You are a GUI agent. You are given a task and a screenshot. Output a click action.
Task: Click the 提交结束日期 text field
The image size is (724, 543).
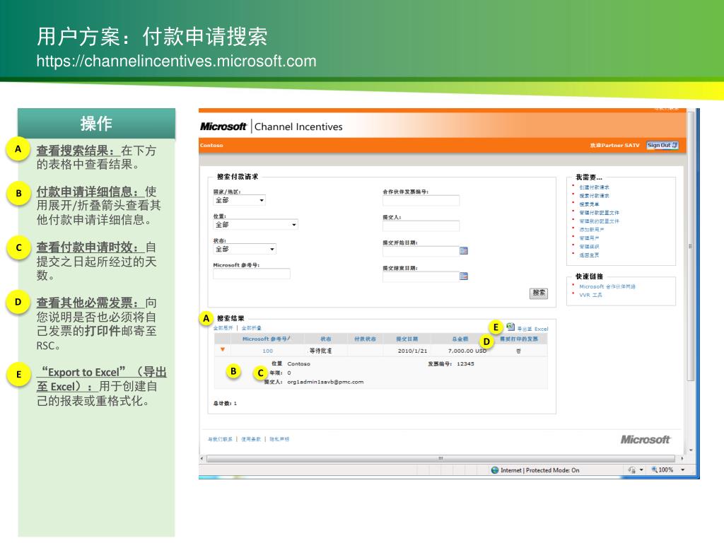coord(421,276)
